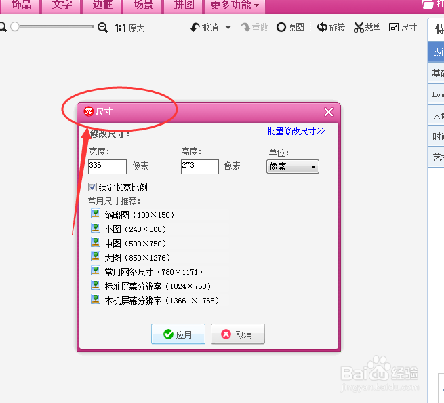This screenshot has height=403, width=444.
Task: Click the Redo (重做) icon
Action: [x=245, y=28]
